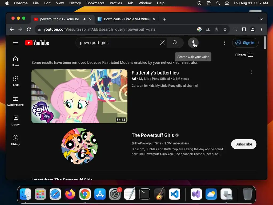The width and height of the screenshot is (273, 205).
Task: Switch to powerpuff girls - YouTube tab
Action: (59, 19)
